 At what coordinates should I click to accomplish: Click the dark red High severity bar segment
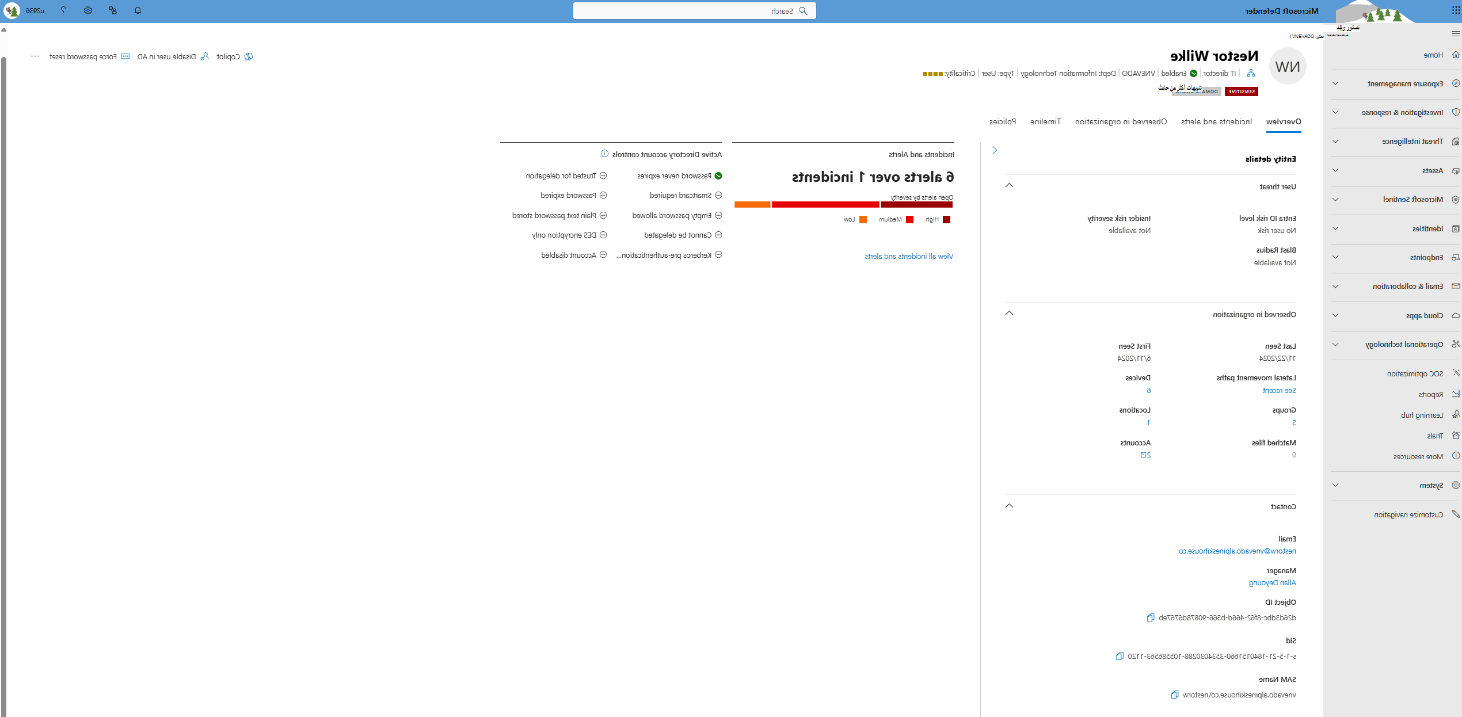(x=917, y=204)
